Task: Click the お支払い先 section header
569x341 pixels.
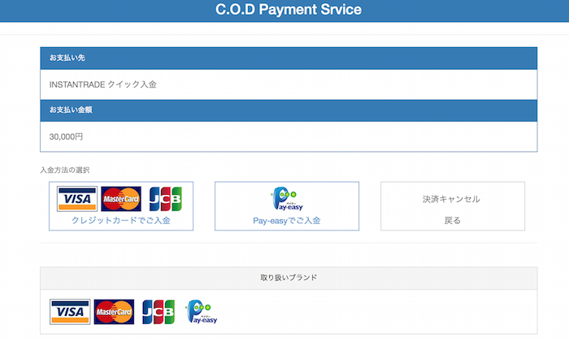Action: pyautogui.click(x=289, y=58)
